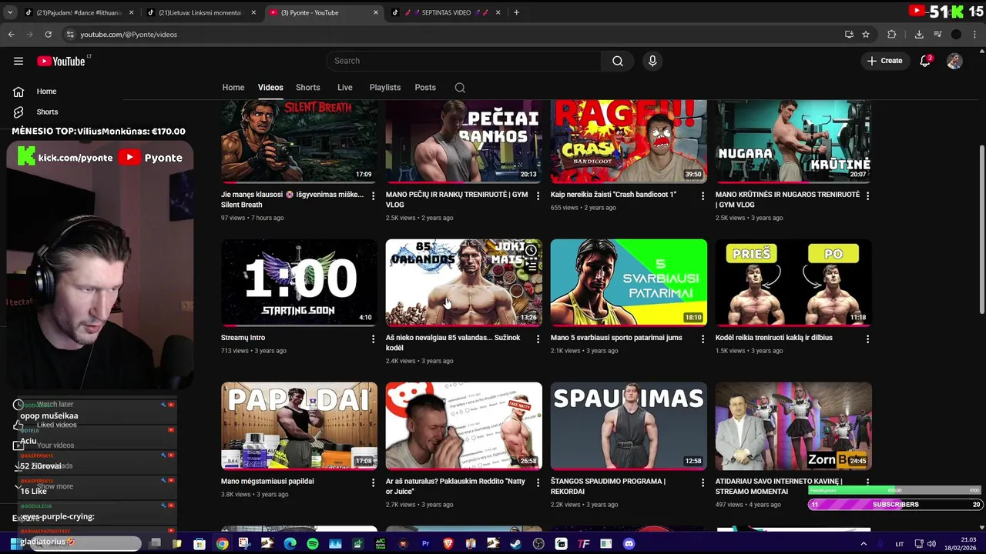Click the browser address bar URL
Screen dimensions: 986x554
click(129, 34)
